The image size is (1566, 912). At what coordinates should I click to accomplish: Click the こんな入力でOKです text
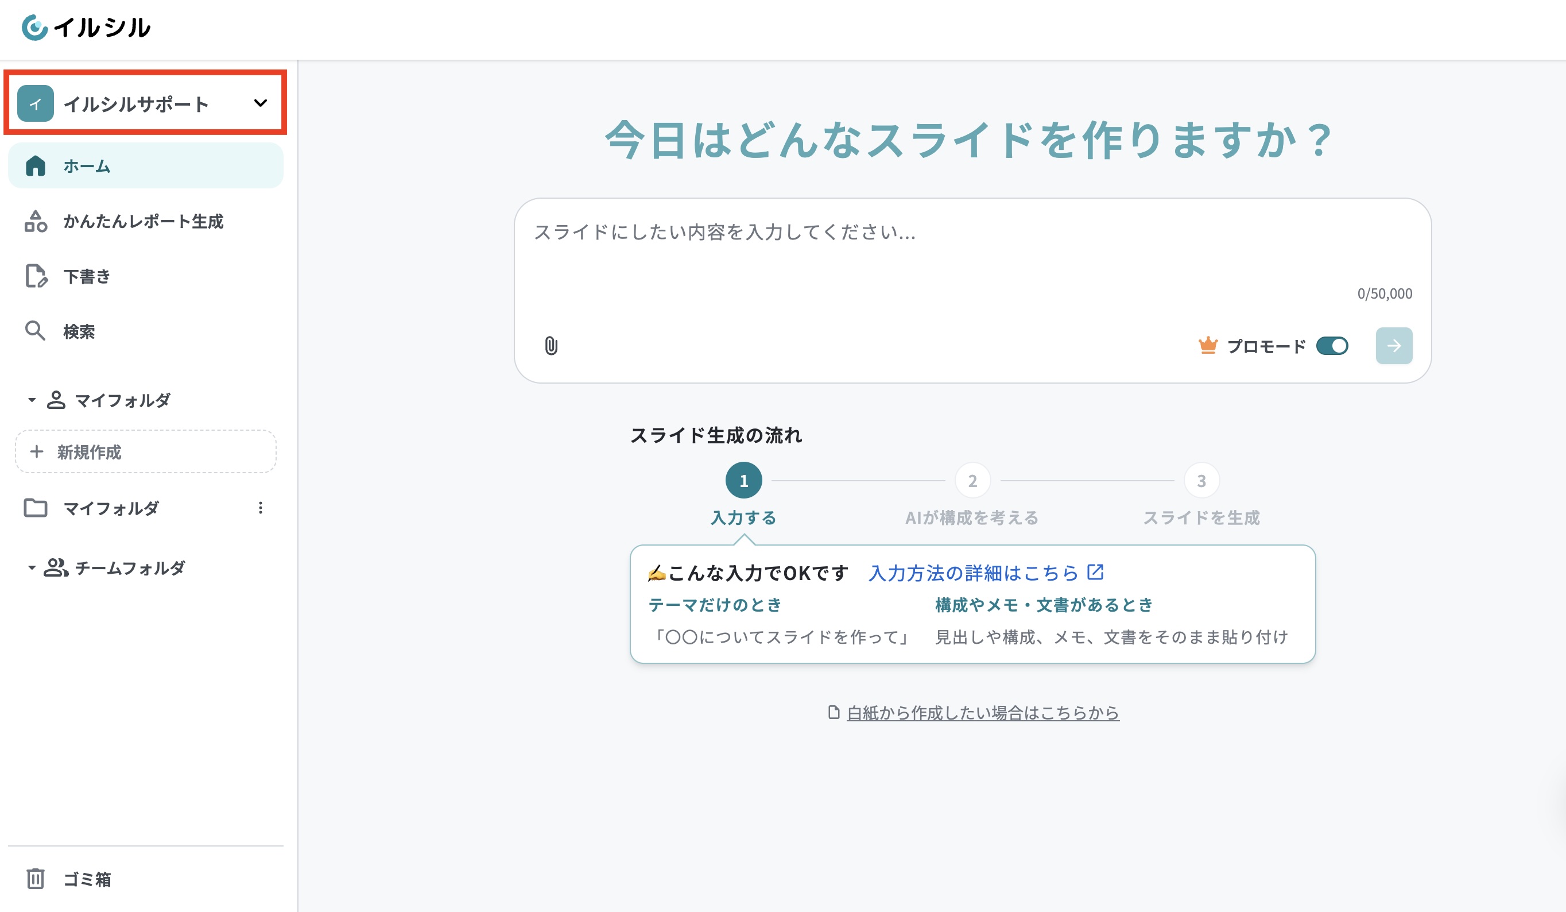(x=758, y=573)
